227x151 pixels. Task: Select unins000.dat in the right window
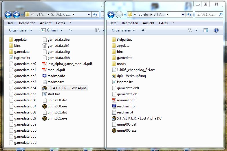[124, 124]
